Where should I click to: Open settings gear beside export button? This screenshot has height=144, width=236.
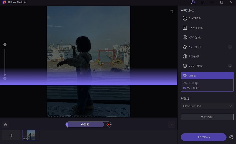point(231,137)
